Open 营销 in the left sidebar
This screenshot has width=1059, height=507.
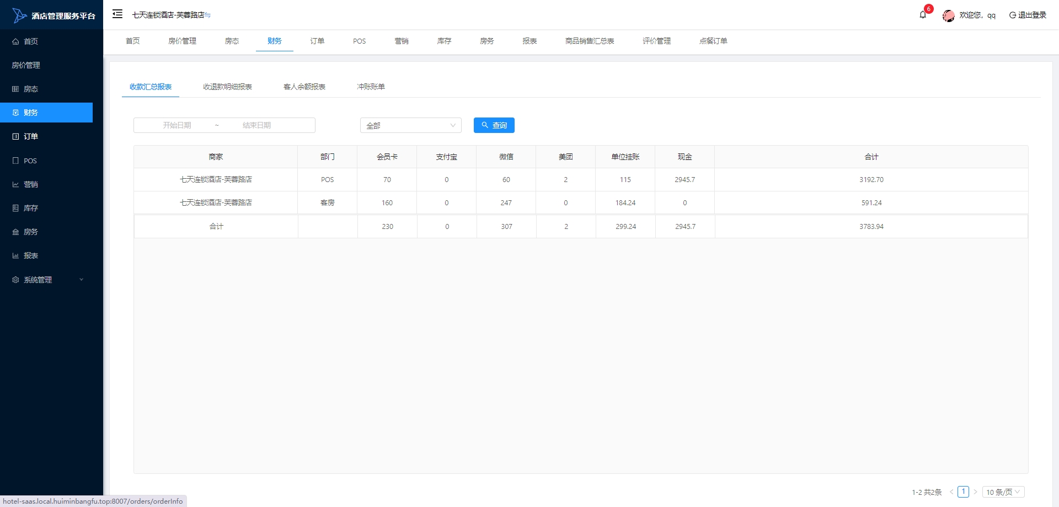31,184
